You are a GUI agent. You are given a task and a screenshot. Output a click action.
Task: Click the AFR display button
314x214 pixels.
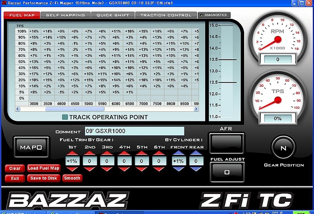226,143
